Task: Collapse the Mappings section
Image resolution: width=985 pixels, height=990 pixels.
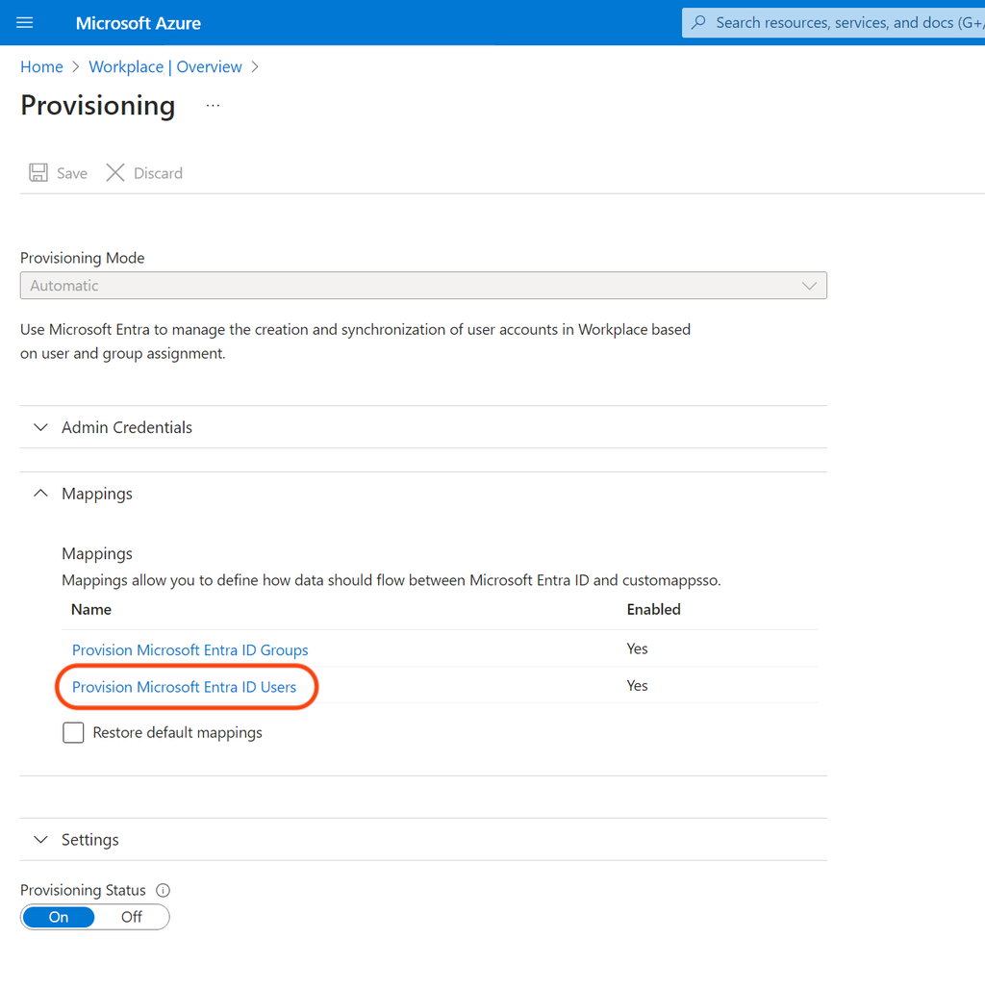Action: pos(423,494)
